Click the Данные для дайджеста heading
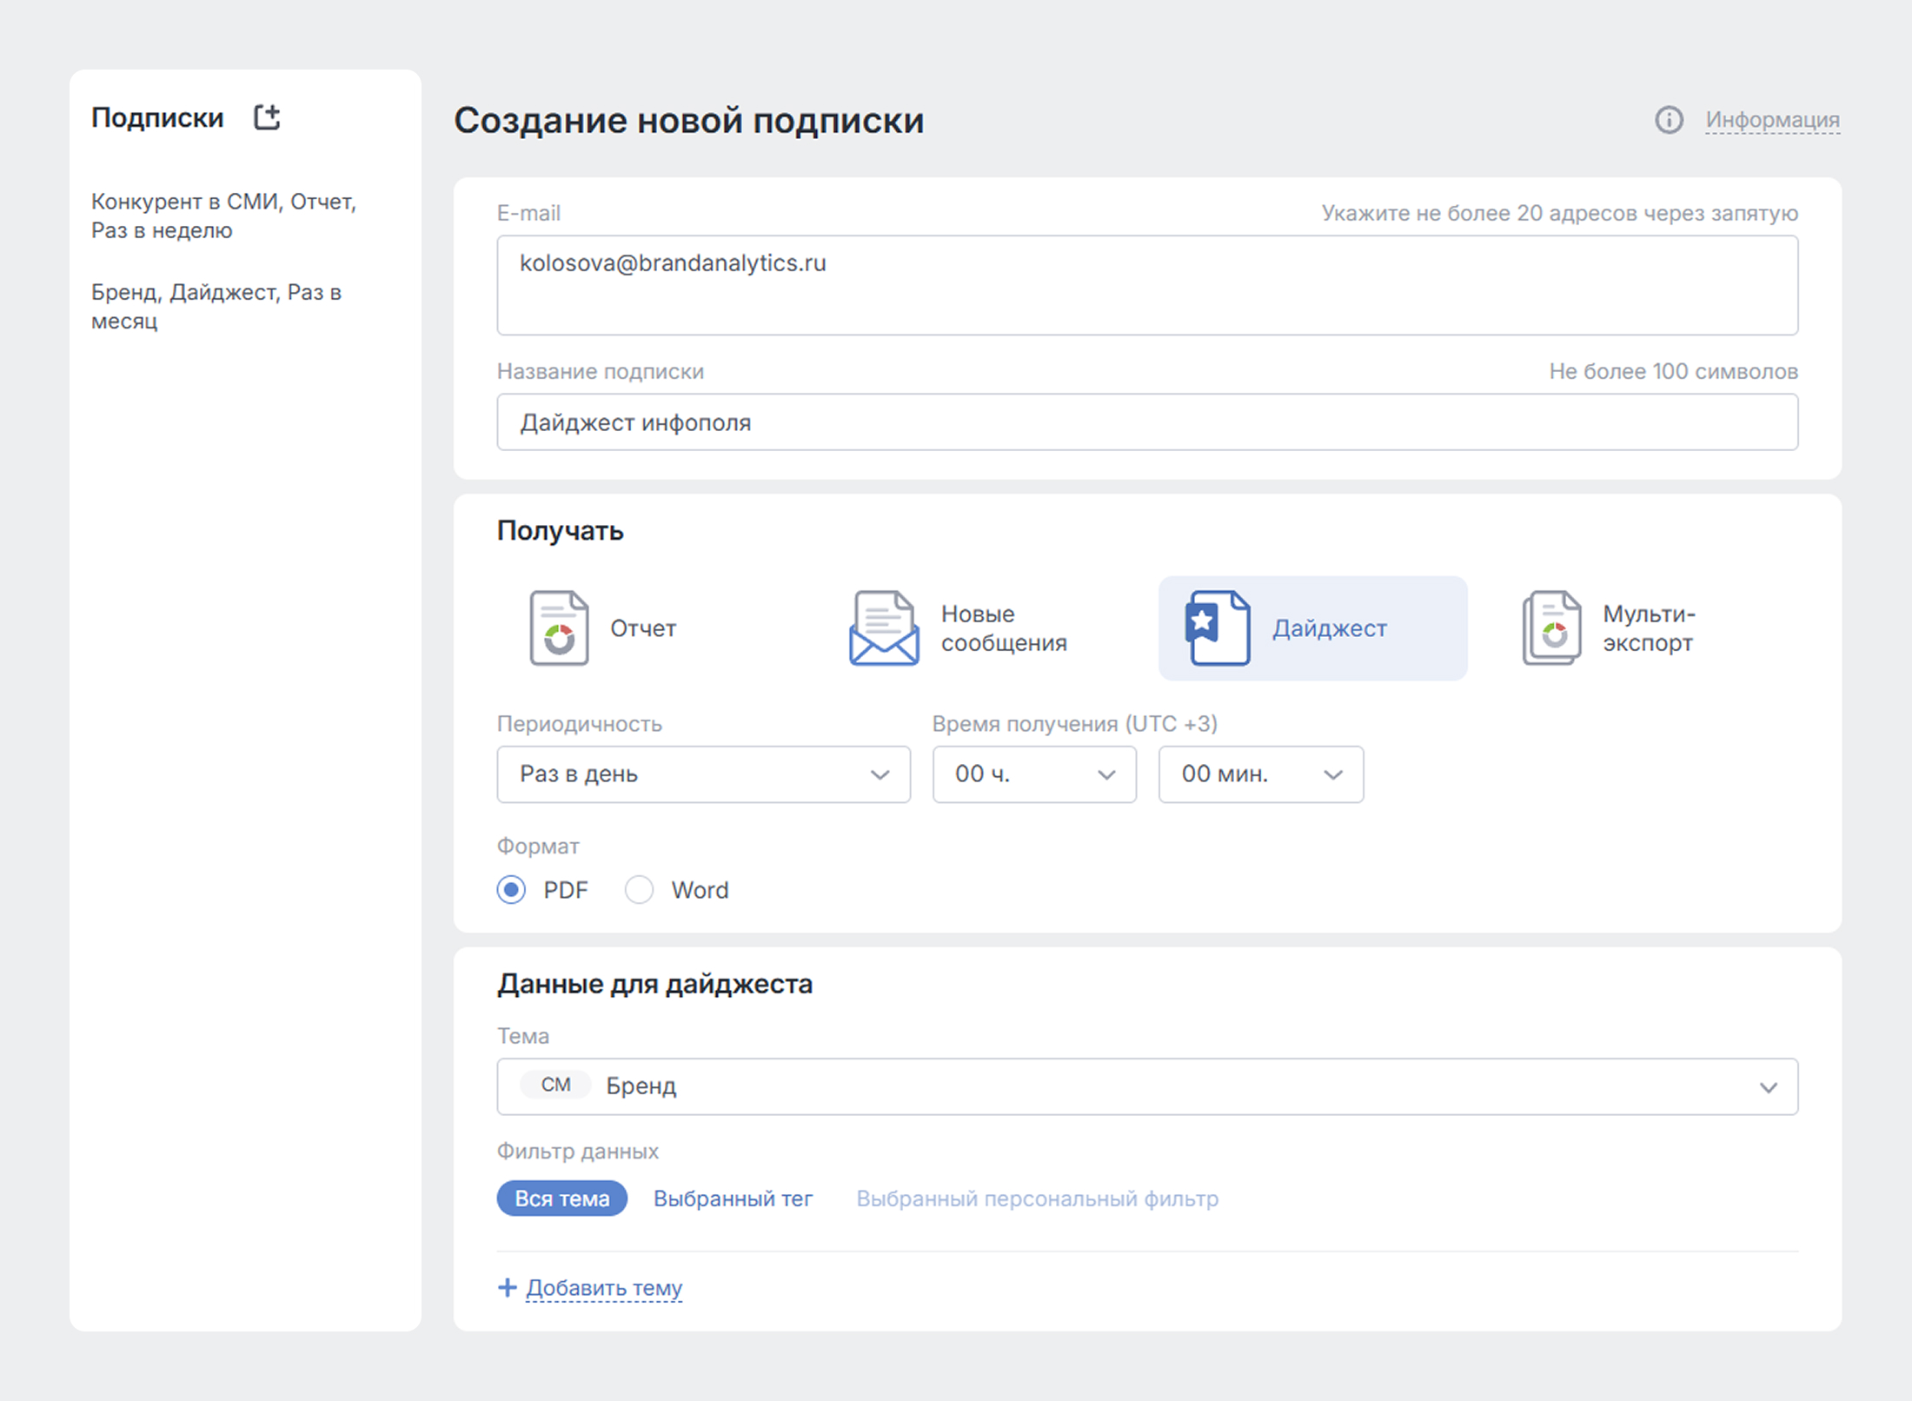 [654, 984]
